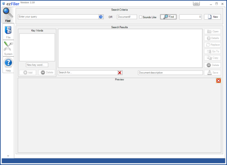Image resolution: width=227 pixels, height=165 pixels.
Task: Click the New key word field
Action: coord(37,65)
